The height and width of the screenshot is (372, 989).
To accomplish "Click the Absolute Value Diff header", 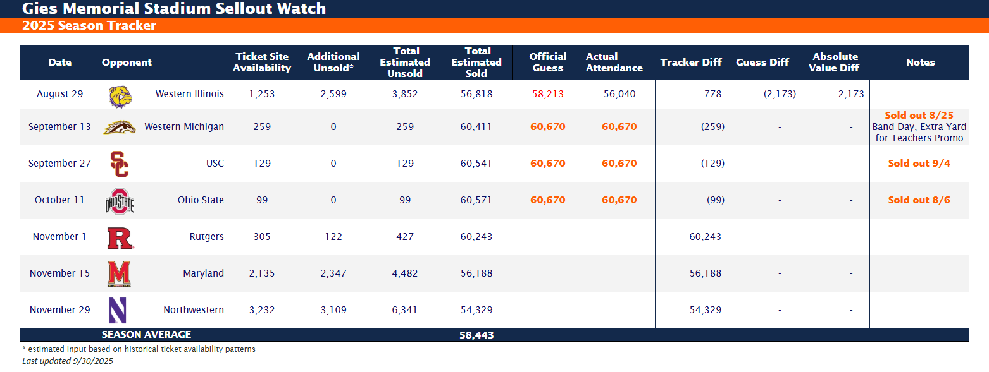I will click(835, 63).
